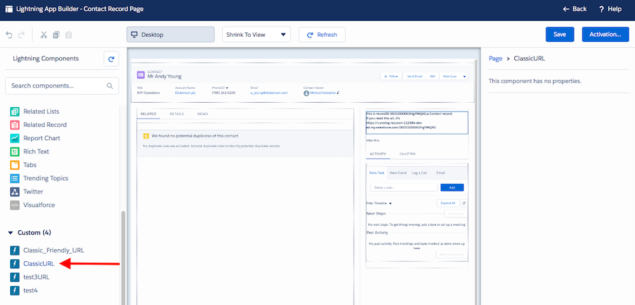Click the duplicate warning icon

pos(146,136)
